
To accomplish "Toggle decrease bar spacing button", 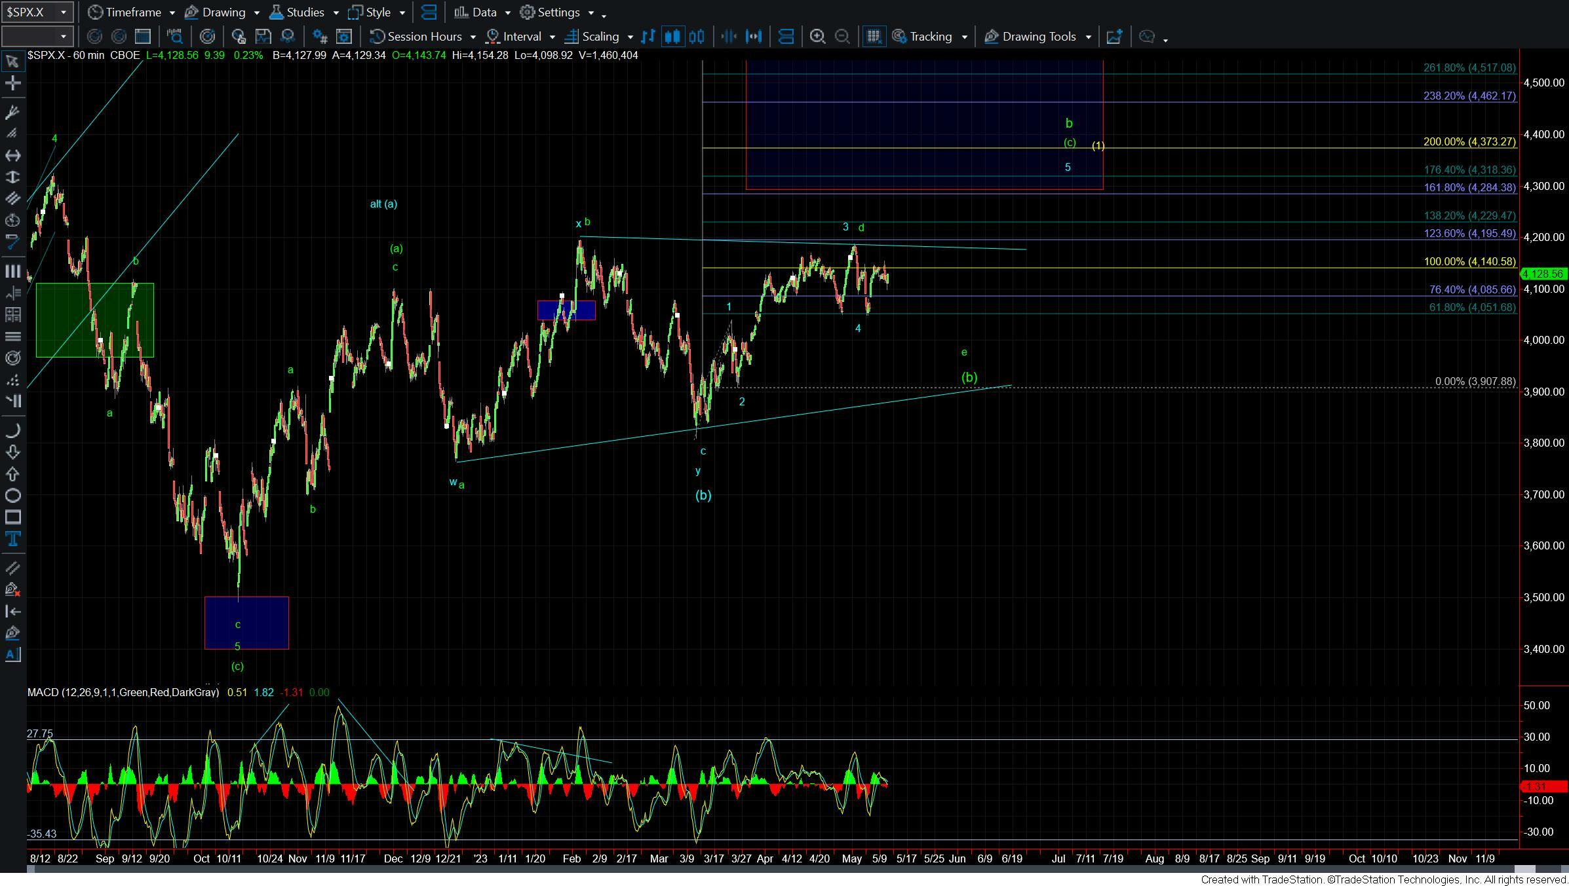I will click(729, 37).
